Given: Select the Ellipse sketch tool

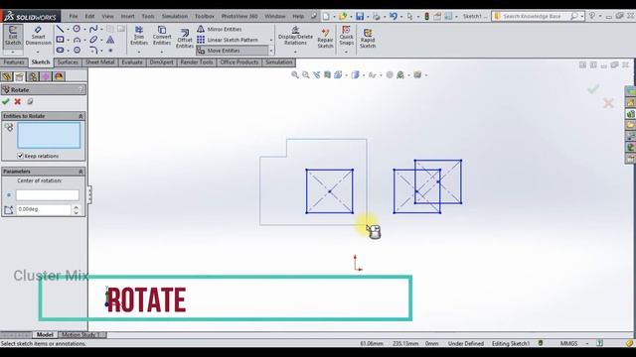Looking at the screenshot, I should (93, 40).
